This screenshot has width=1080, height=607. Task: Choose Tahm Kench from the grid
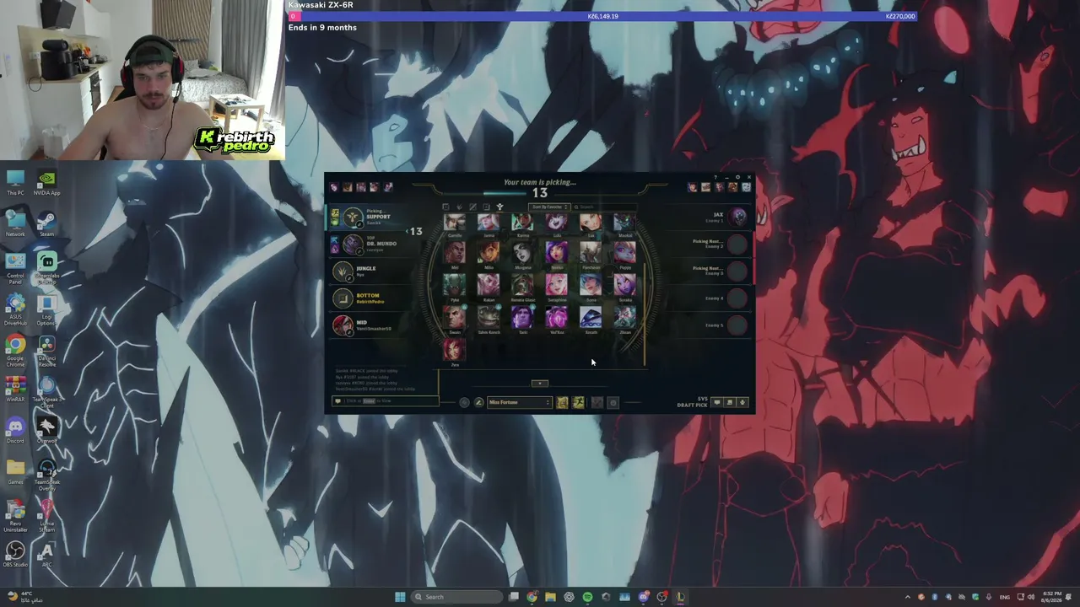click(x=489, y=317)
